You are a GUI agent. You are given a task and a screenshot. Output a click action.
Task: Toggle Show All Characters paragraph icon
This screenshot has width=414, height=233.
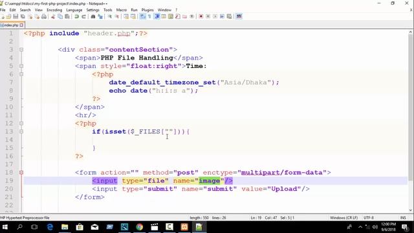pyautogui.click(x=149, y=16)
